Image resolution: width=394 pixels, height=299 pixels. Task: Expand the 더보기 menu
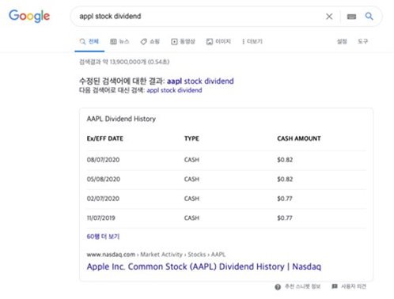click(252, 41)
